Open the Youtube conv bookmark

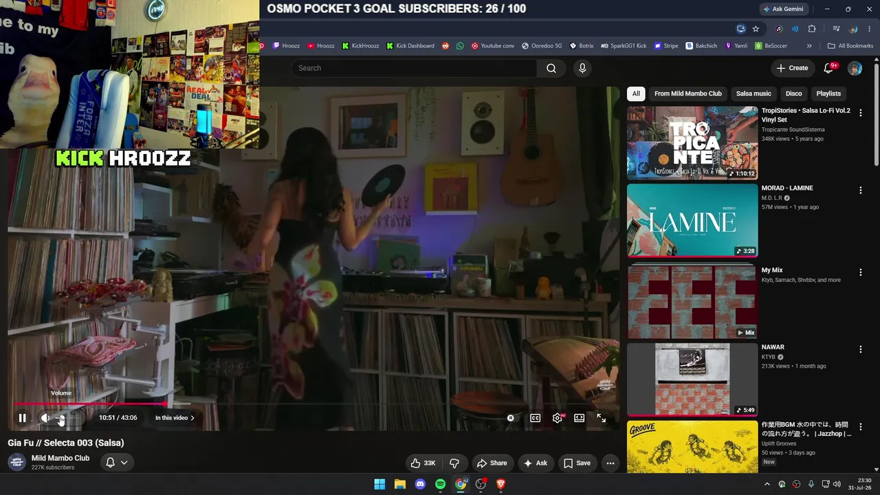[x=492, y=46]
